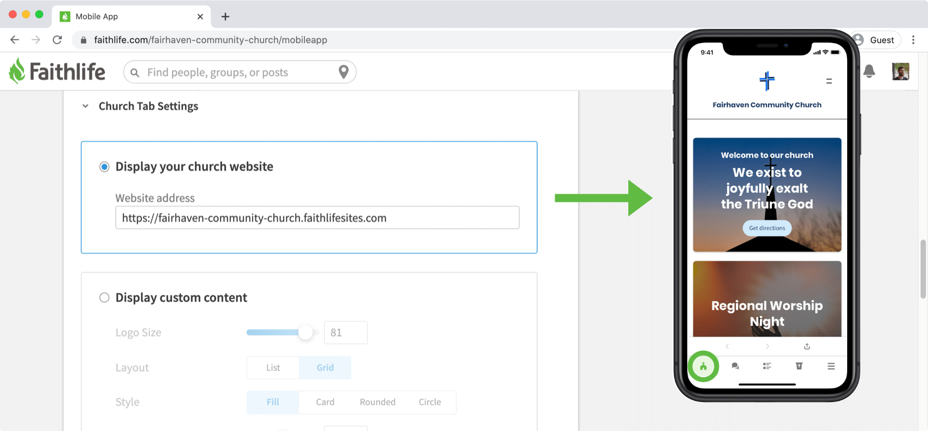
Task: Tap the back chevron in phone preview
Action: 727,346
